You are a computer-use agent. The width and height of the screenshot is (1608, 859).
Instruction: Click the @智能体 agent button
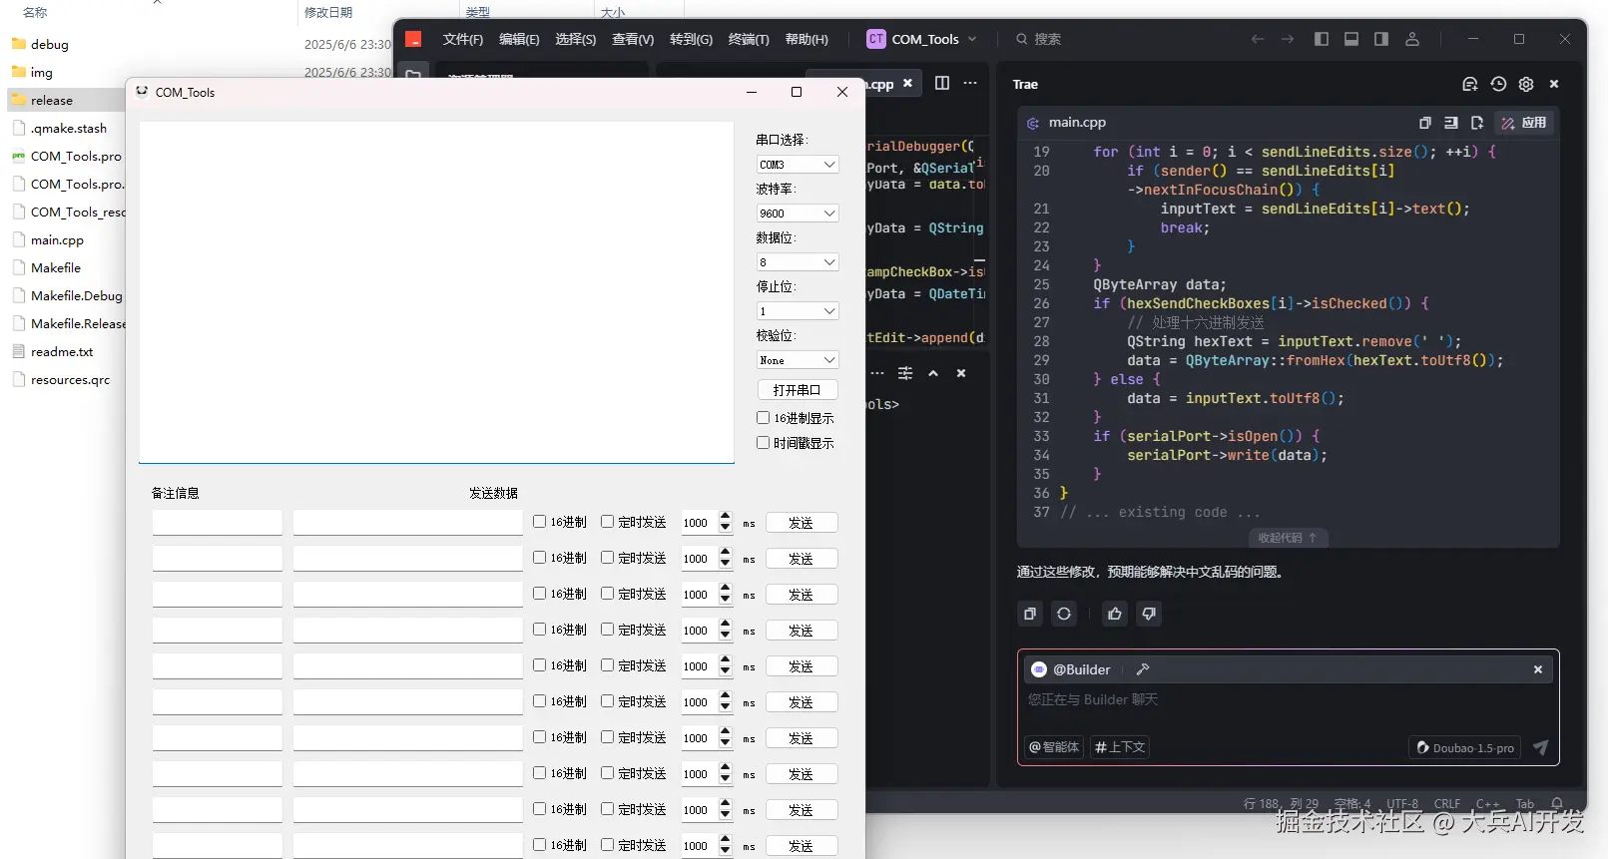(1055, 747)
